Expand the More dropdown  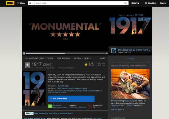click(88, 58)
